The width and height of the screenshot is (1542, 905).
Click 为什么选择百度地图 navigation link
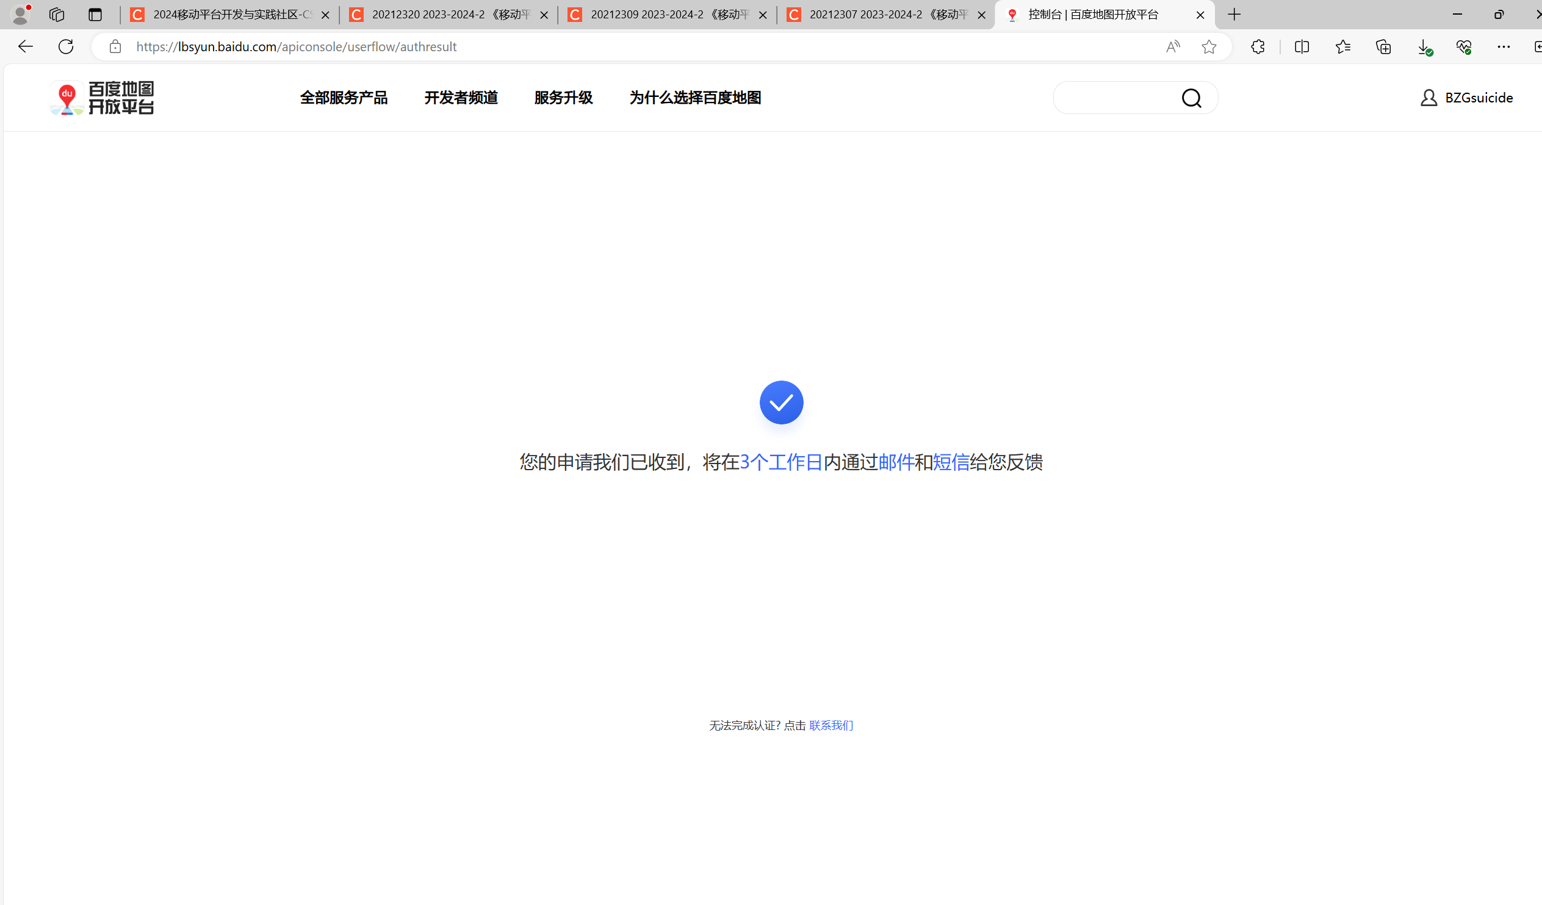[695, 98]
